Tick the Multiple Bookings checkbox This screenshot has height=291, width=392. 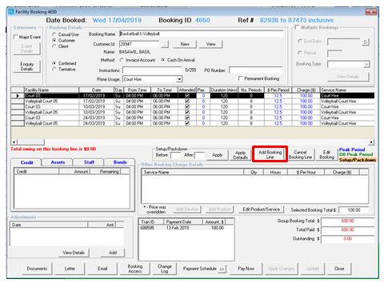(297, 27)
